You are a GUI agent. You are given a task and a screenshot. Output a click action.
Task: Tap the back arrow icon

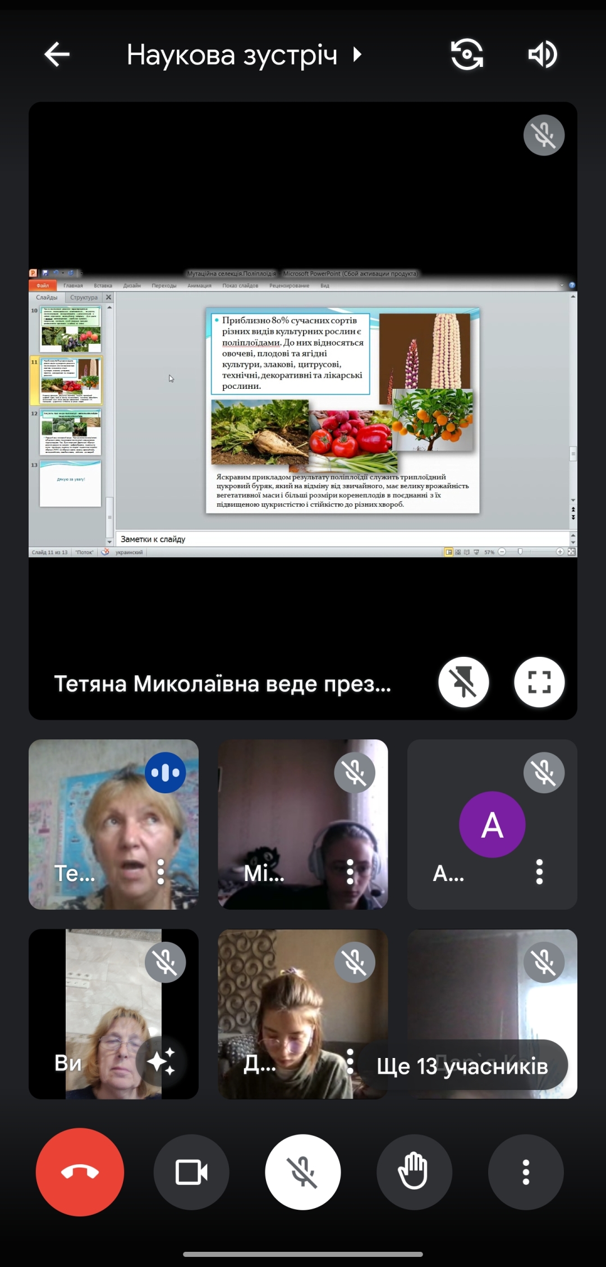click(57, 55)
